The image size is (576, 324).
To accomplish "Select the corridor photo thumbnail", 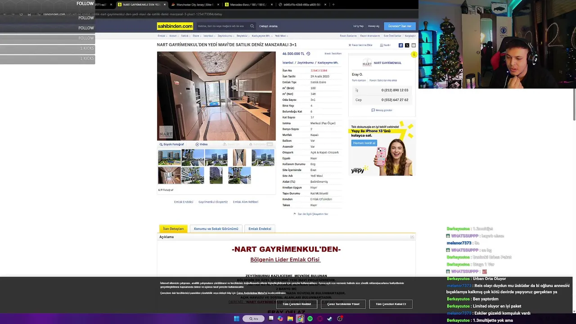I will (239, 158).
